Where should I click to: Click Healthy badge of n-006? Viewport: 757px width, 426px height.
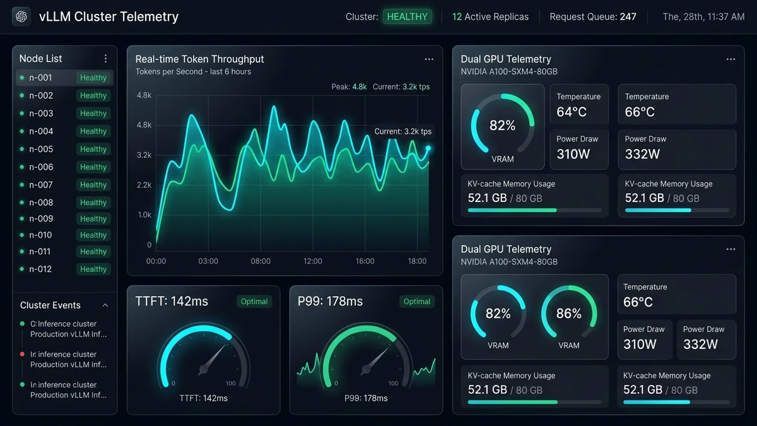click(93, 167)
